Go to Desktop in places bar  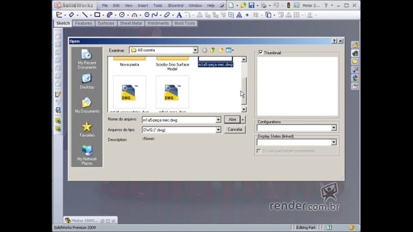pyautogui.click(x=87, y=81)
